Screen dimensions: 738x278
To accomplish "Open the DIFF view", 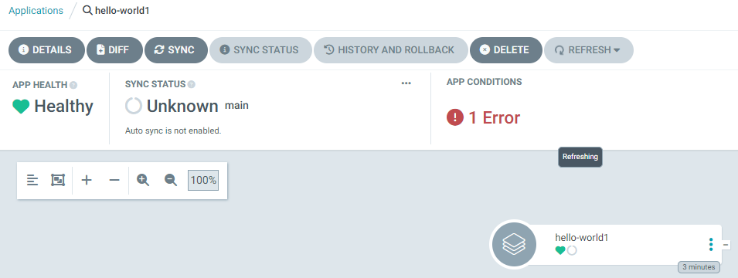I will click(114, 50).
